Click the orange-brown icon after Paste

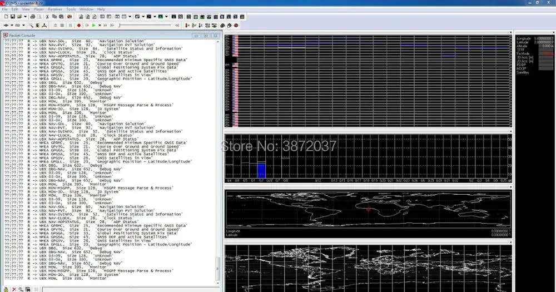pyautogui.click(x=69, y=17)
